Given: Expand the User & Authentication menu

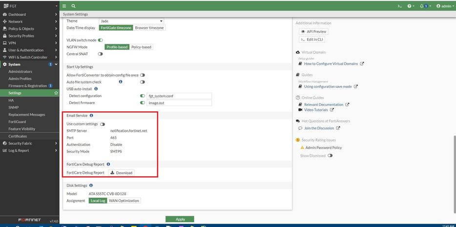Looking at the screenshot, I should pyautogui.click(x=30, y=50).
